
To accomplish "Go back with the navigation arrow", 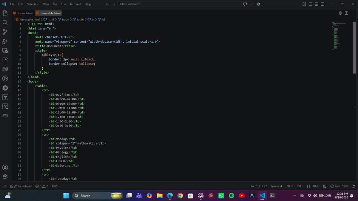I will [107, 4].
